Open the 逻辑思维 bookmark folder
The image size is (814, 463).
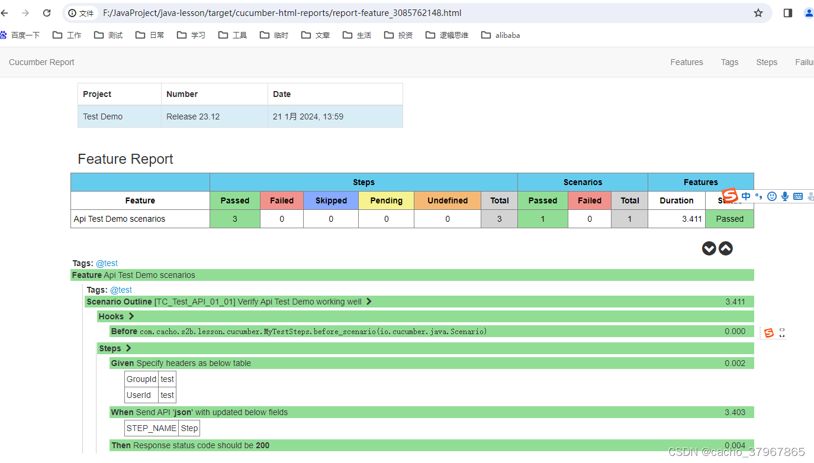(447, 35)
